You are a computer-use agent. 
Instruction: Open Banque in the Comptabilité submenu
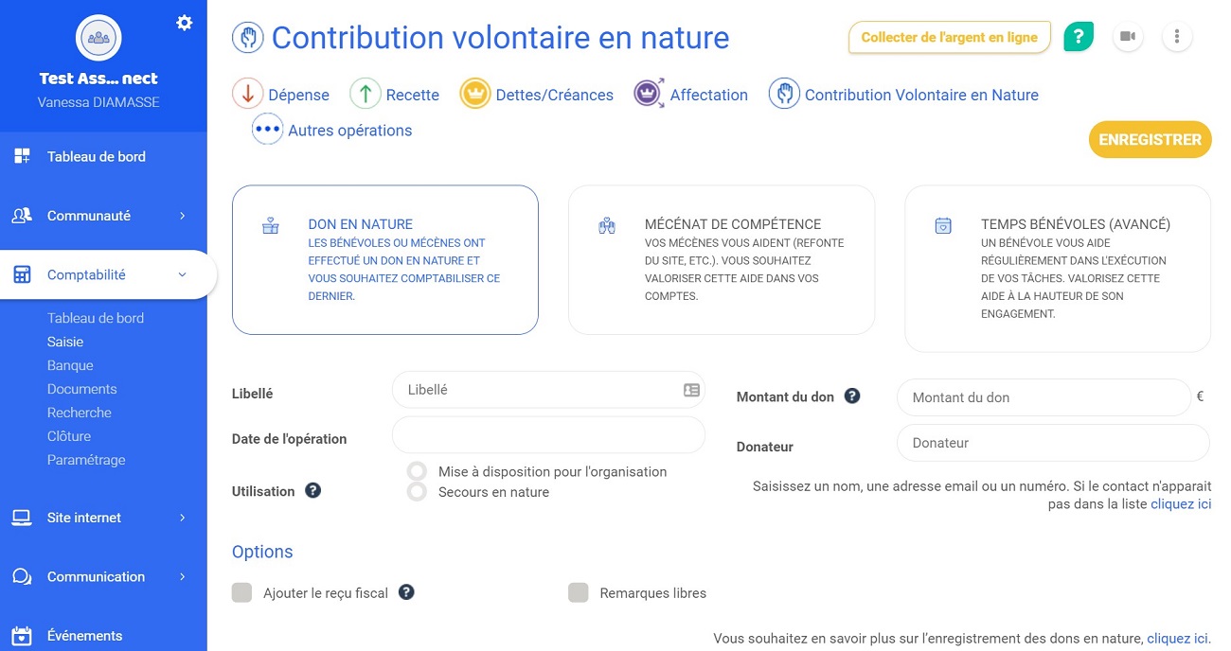70,365
